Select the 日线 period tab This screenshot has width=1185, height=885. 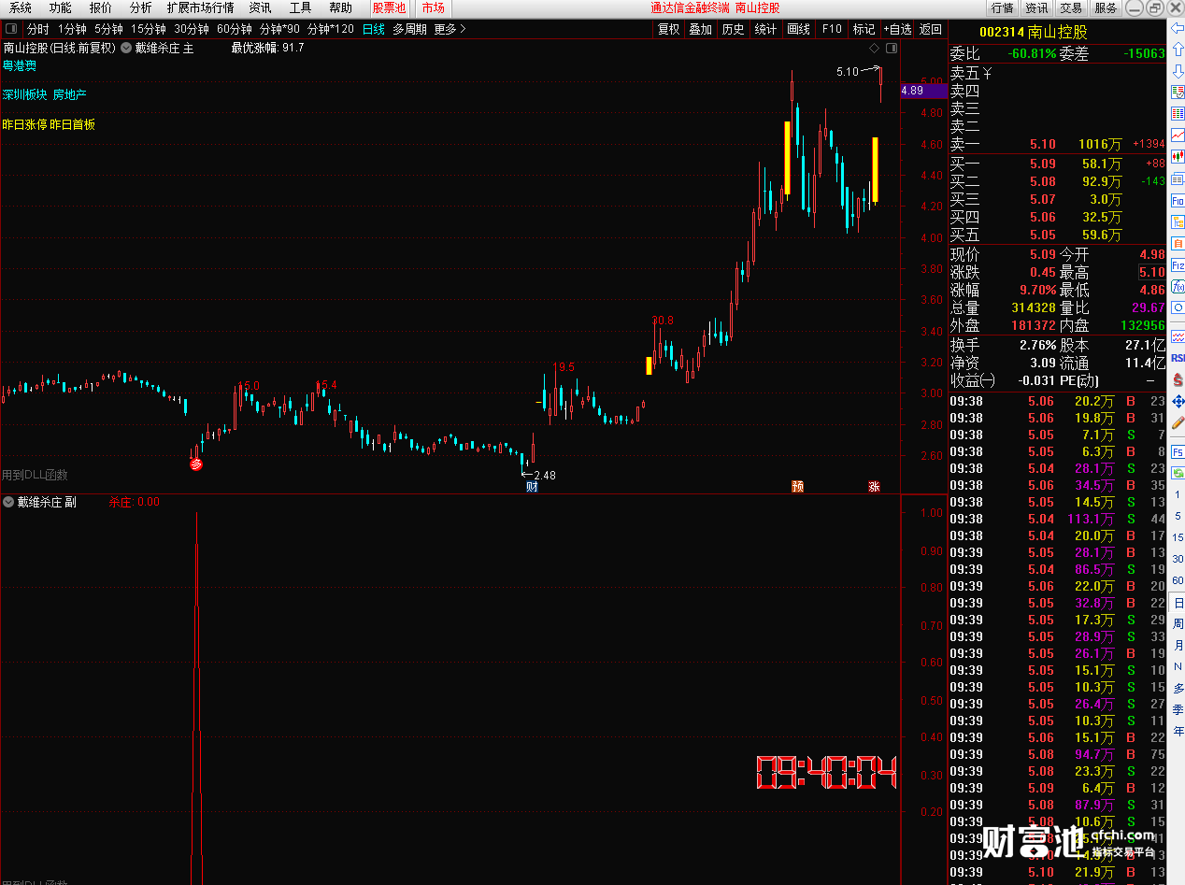point(373,29)
